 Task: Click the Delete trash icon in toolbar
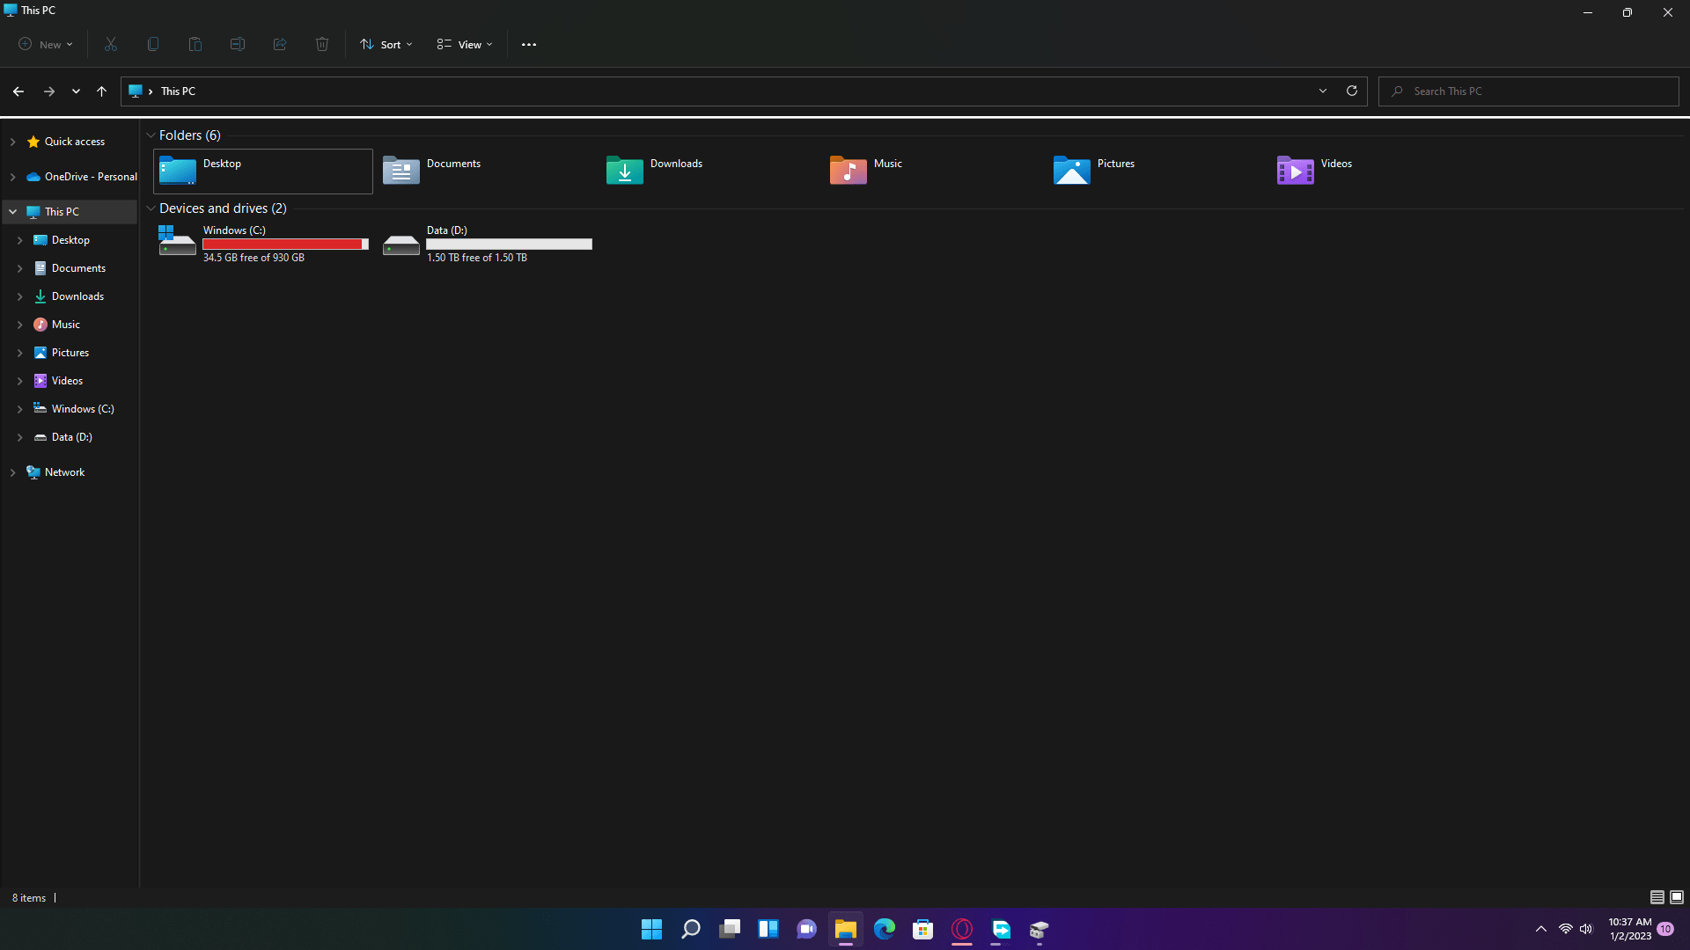click(322, 44)
